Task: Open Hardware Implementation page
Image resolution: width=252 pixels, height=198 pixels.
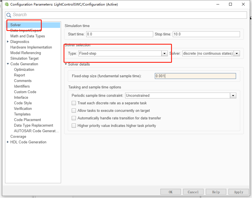Action: pyautogui.click(x=31, y=47)
